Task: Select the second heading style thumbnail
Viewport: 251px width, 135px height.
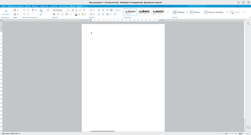Action: [x=158, y=12]
